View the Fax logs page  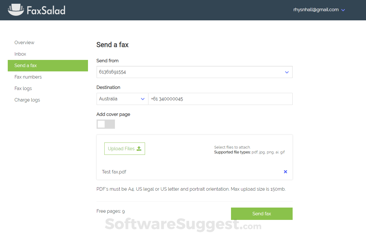click(23, 88)
